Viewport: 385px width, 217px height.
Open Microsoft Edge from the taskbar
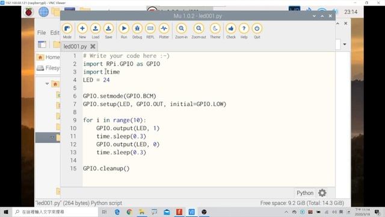click(x=117, y=212)
